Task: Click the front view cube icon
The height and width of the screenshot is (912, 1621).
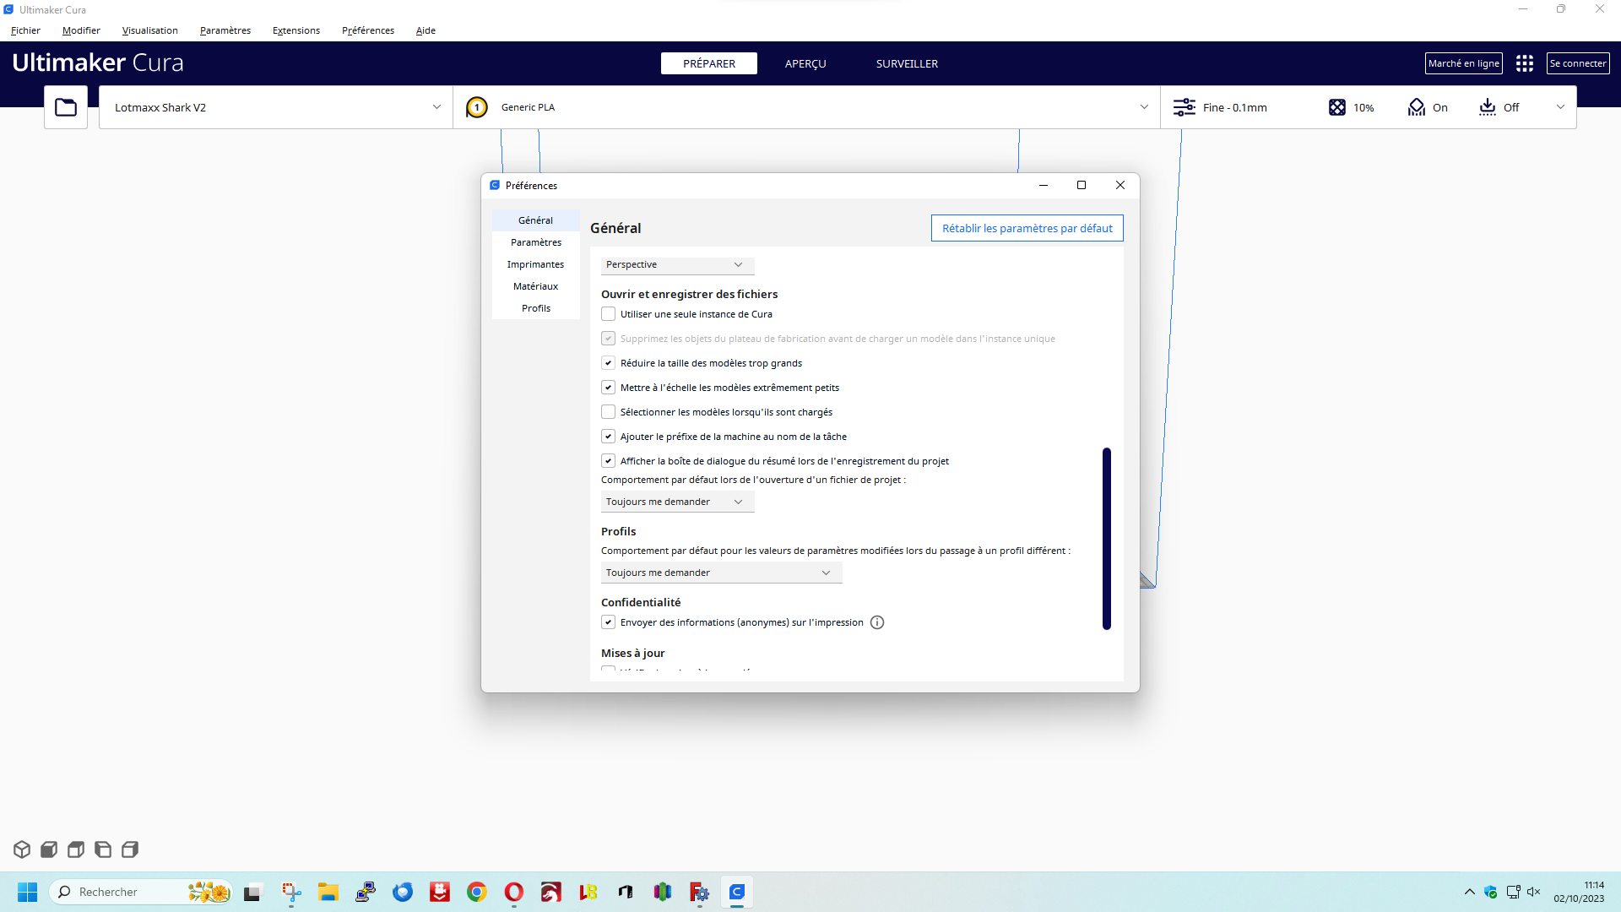Action: 49,850
